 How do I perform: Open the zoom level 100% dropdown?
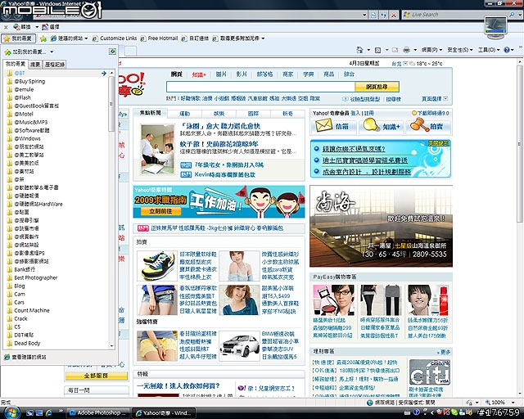click(513, 403)
